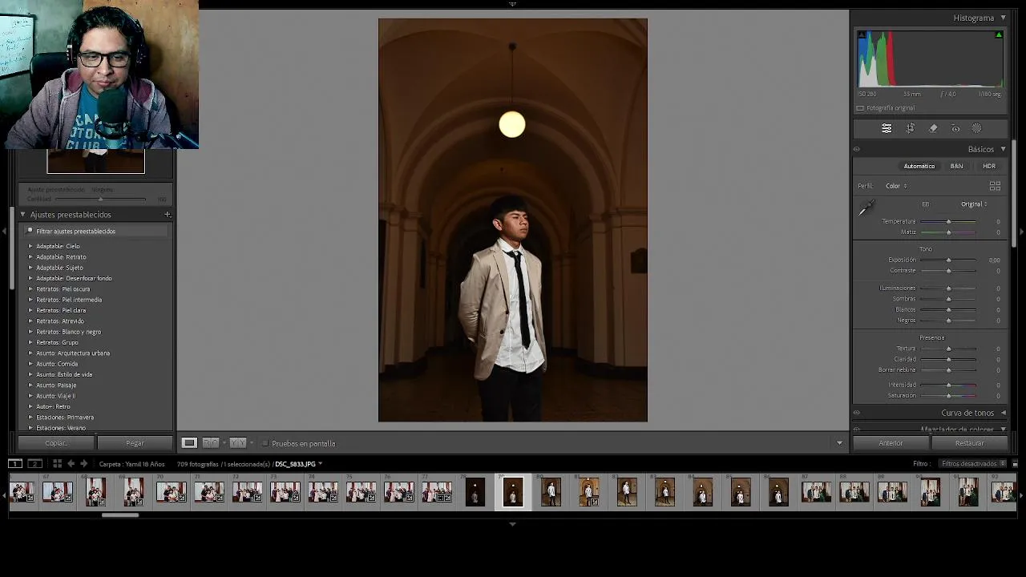Click Automático tone button
1026x577 pixels.
[x=919, y=166]
